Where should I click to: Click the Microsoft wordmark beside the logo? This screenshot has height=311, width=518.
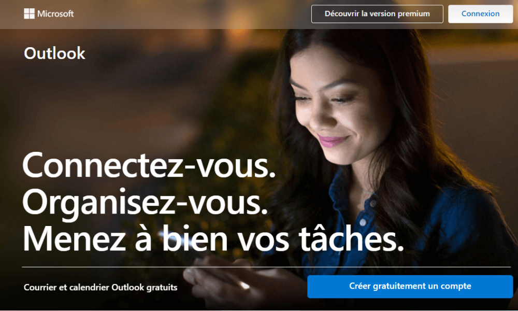point(55,13)
